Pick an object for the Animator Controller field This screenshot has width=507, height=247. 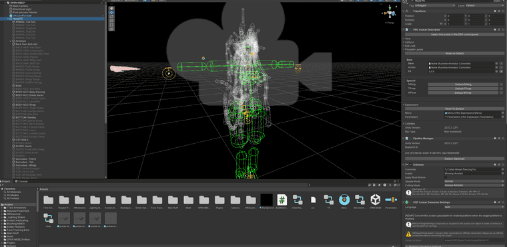point(503,169)
